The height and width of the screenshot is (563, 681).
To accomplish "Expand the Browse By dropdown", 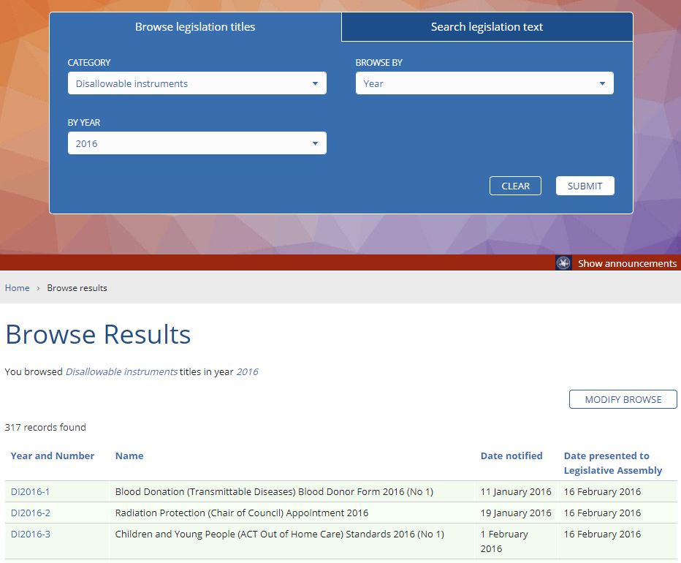I will (x=484, y=83).
